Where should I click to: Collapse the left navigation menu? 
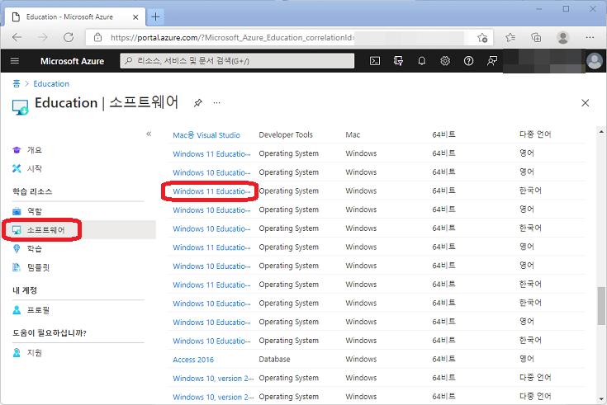149,134
